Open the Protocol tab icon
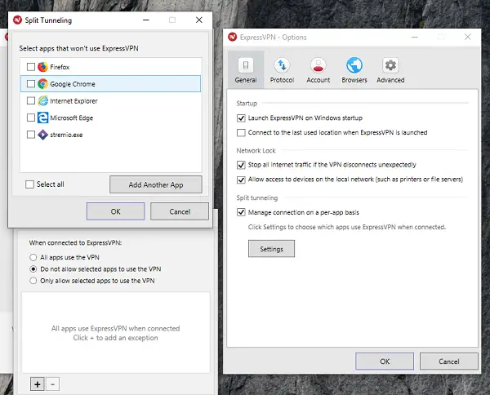The height and width of the screenshot is (395, 490). coord(282,65)
